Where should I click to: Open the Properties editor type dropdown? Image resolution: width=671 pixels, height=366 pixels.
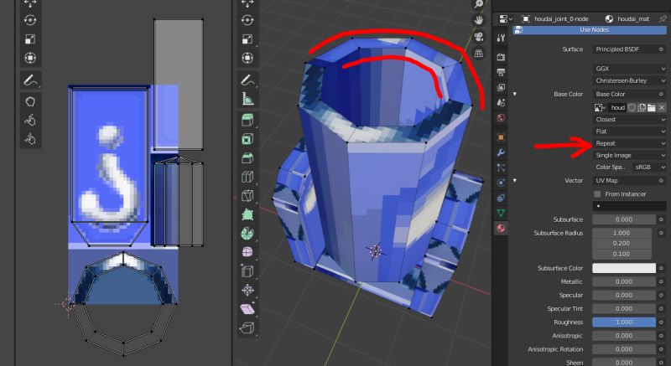[506, 18]
